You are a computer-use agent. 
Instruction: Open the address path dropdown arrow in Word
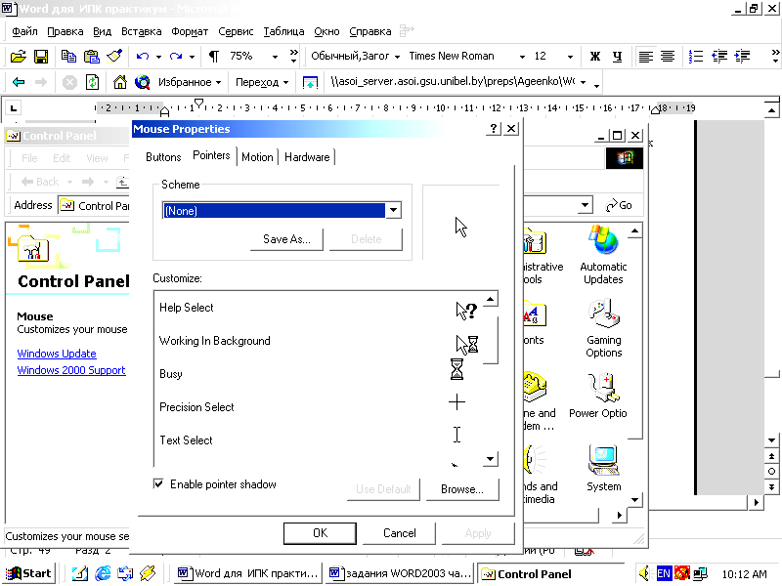(x=583, y=82)
